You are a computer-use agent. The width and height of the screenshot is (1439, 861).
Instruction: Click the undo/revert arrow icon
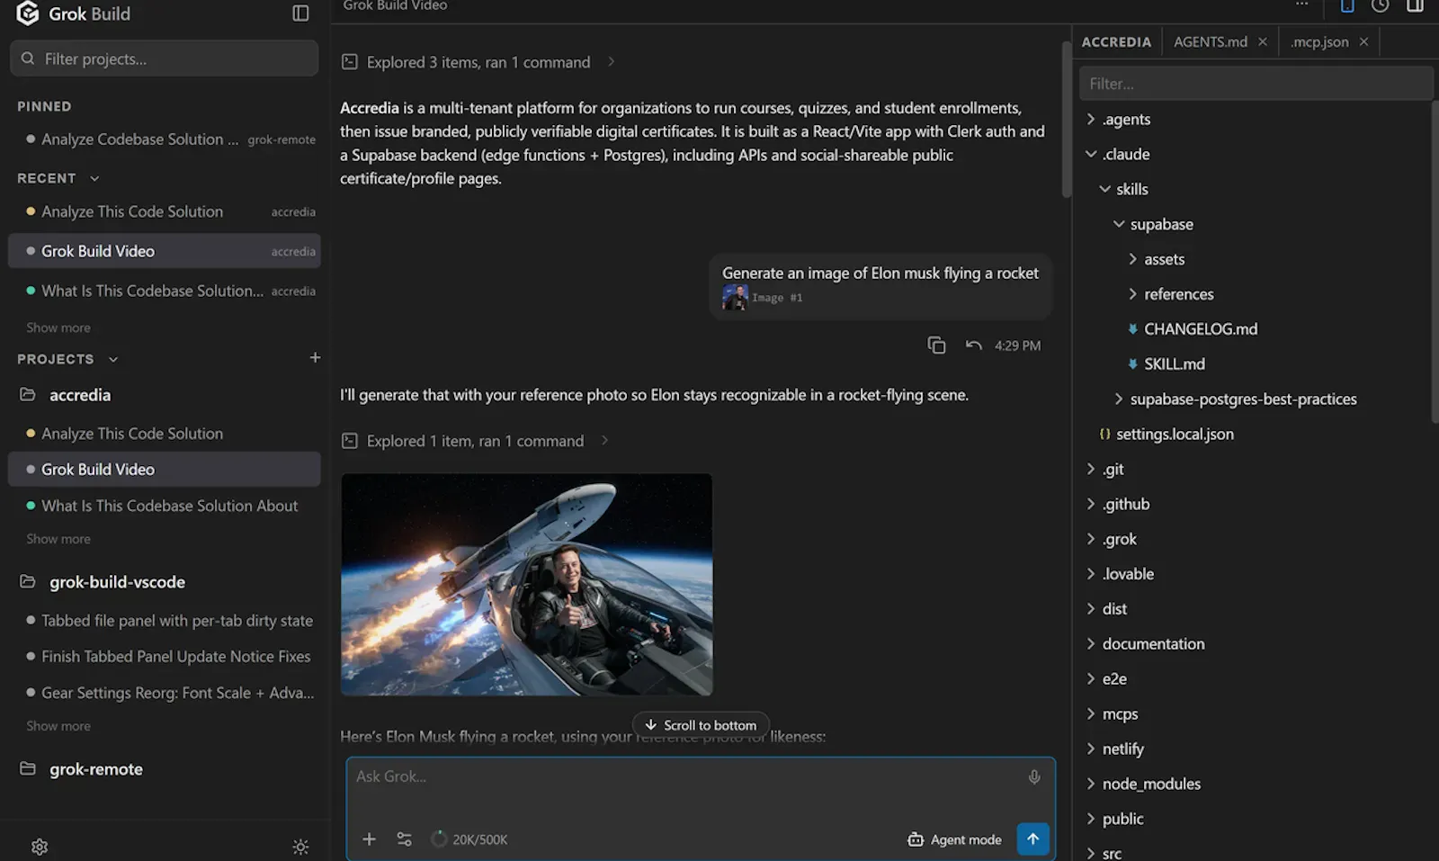pos(973,345)
